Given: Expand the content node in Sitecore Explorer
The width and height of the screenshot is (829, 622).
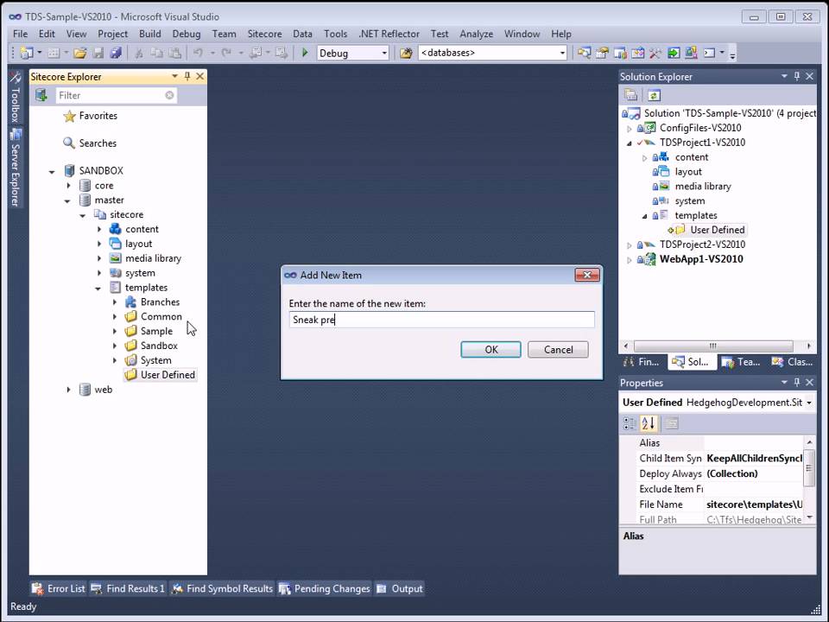Looking at the screenshot, I should [98, 230].
